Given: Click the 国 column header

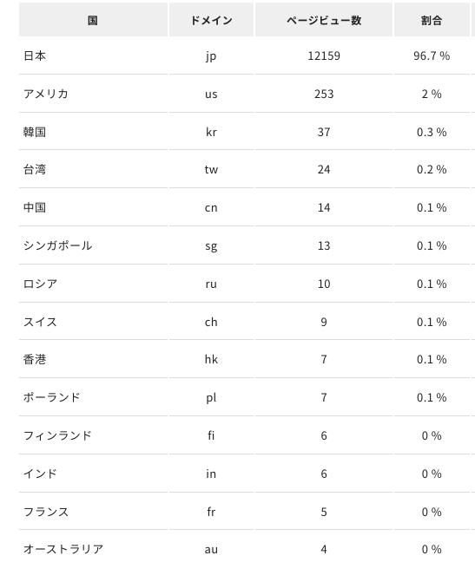Looking at the screenshot, I should tap(93, 20).
